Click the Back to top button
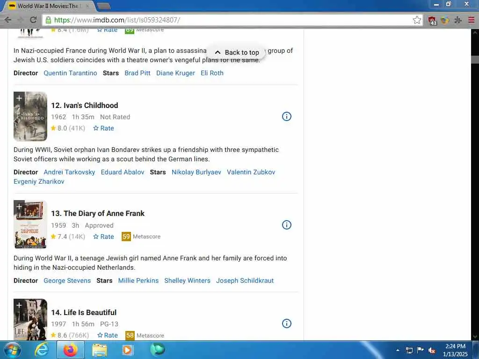 click(x=237, y=52)
